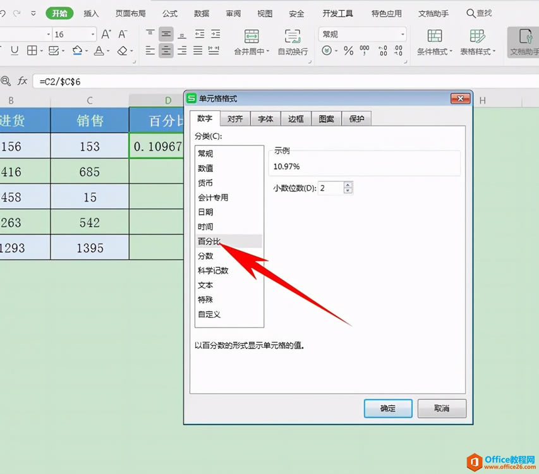This screenshot has width=539, height=474.
Task: Click the zoom magnifier beside fx
Action: (6, 81)
